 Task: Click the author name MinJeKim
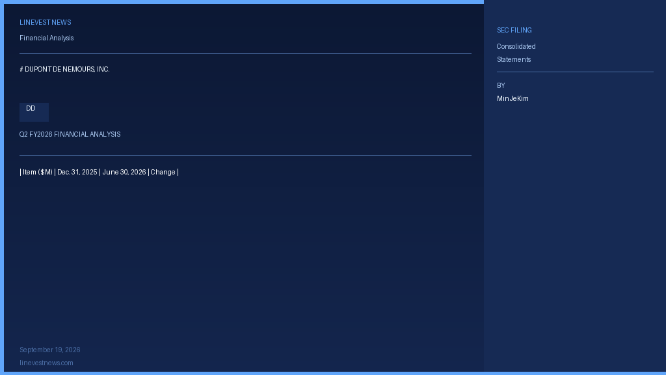point(513,99)
